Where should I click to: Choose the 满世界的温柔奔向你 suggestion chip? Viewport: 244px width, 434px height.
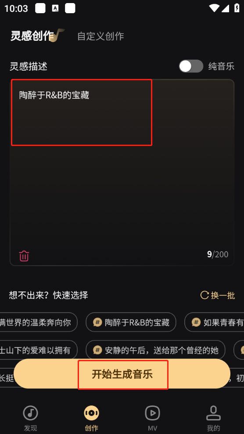(x=38, y=322)
